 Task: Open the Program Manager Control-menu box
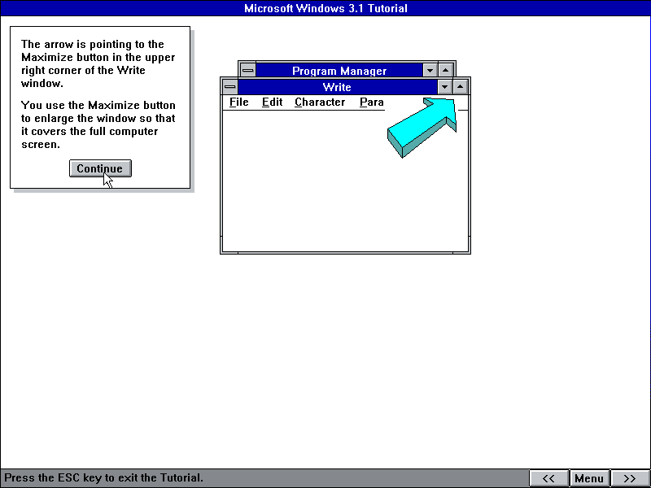(248, 70)
